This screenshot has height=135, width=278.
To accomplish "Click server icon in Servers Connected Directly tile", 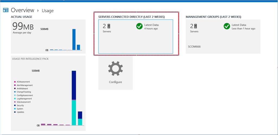I will [109, 26].
